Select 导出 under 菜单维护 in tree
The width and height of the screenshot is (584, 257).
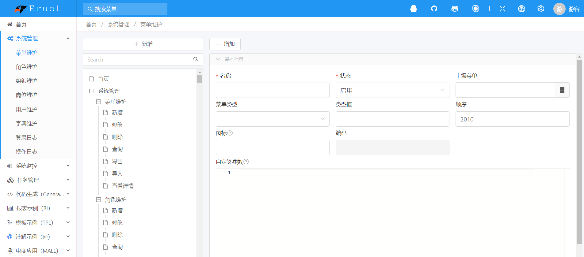click(117, 162)
